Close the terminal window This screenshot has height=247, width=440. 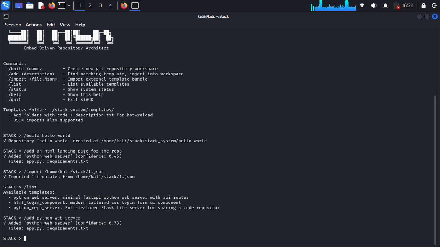[435, 16]
